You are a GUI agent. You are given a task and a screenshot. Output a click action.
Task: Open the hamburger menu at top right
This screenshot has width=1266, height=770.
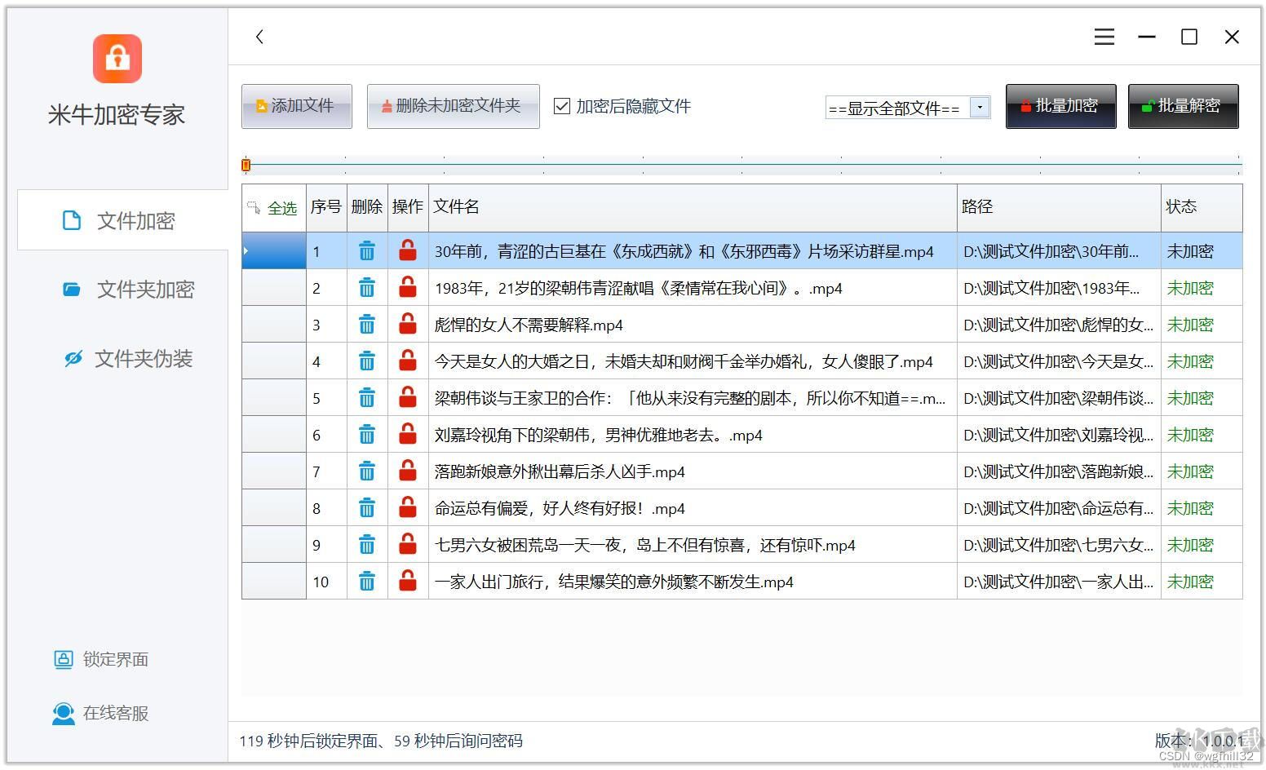1104,37
